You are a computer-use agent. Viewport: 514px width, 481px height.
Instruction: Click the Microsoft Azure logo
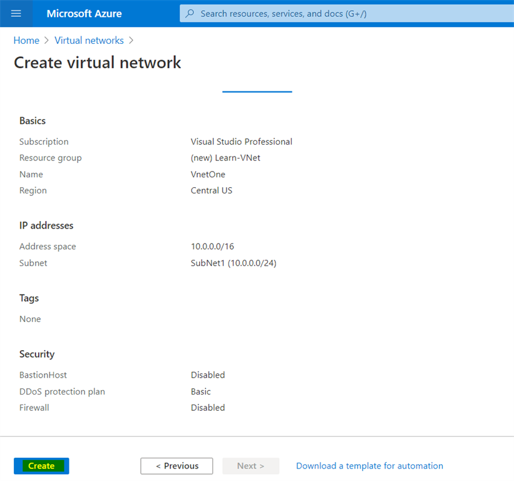pyautogui.click(x=84, y=13)
